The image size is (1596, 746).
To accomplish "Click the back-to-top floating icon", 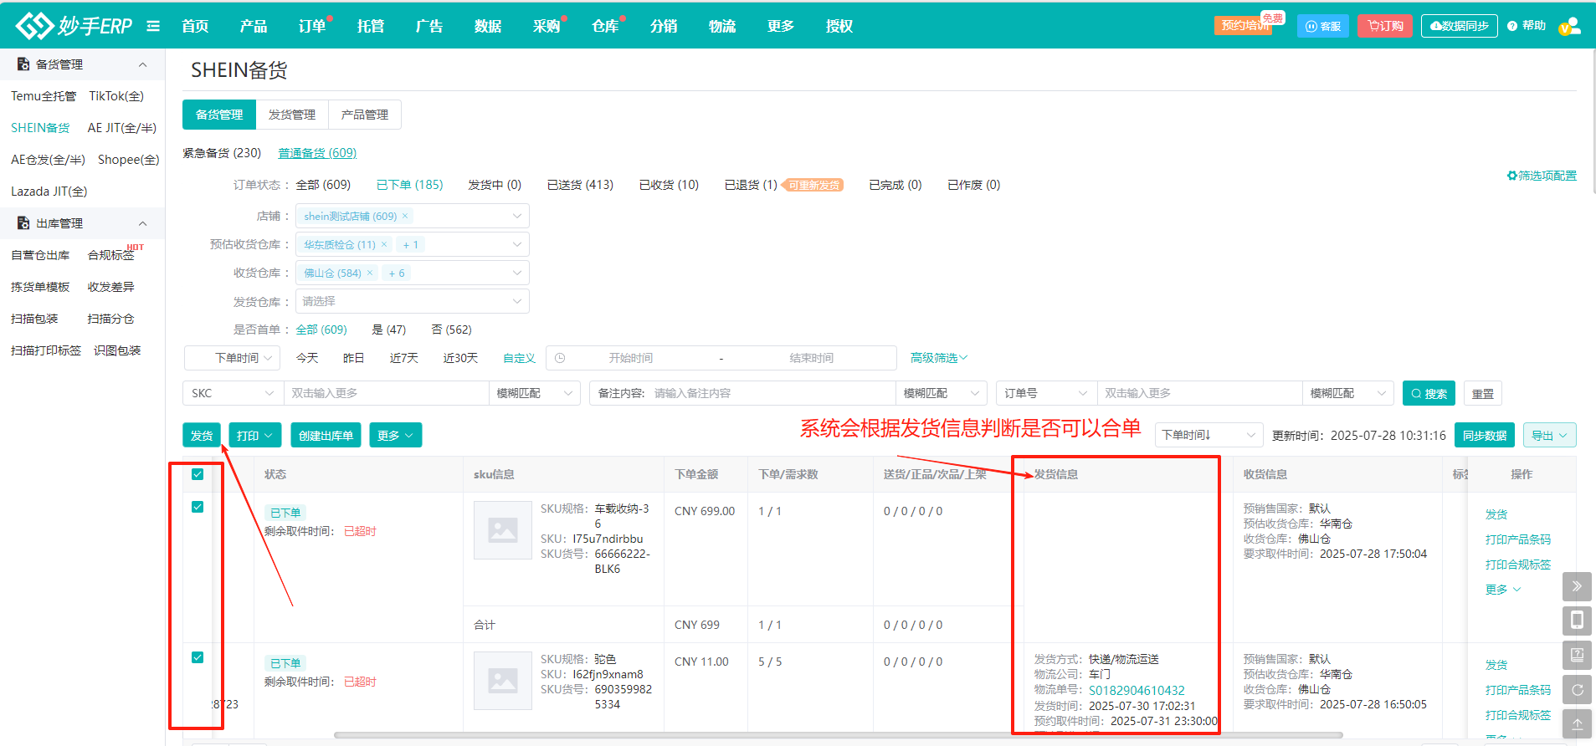I will coord(1577,724).
